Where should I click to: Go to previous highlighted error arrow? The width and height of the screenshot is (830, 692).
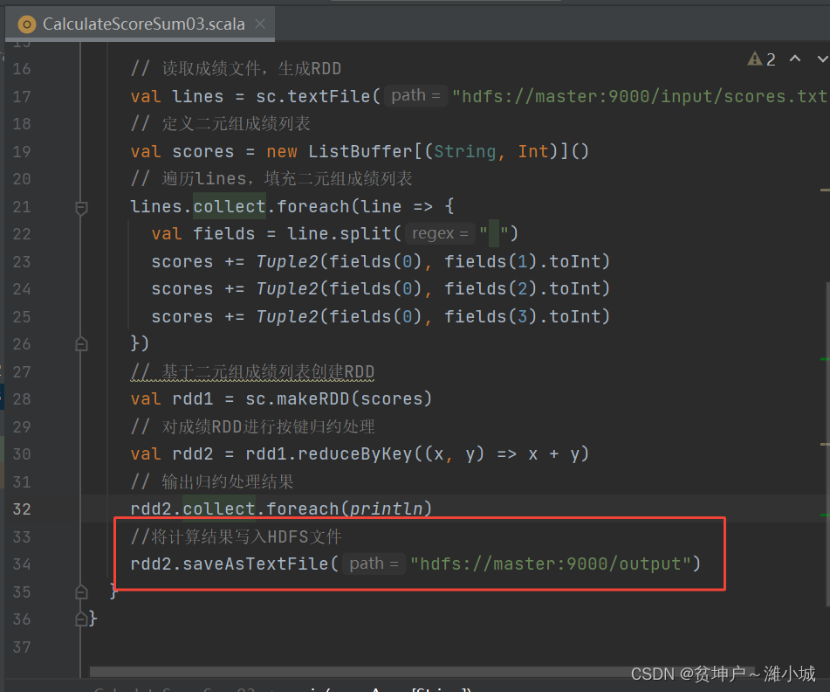click(x=795, y=59)
